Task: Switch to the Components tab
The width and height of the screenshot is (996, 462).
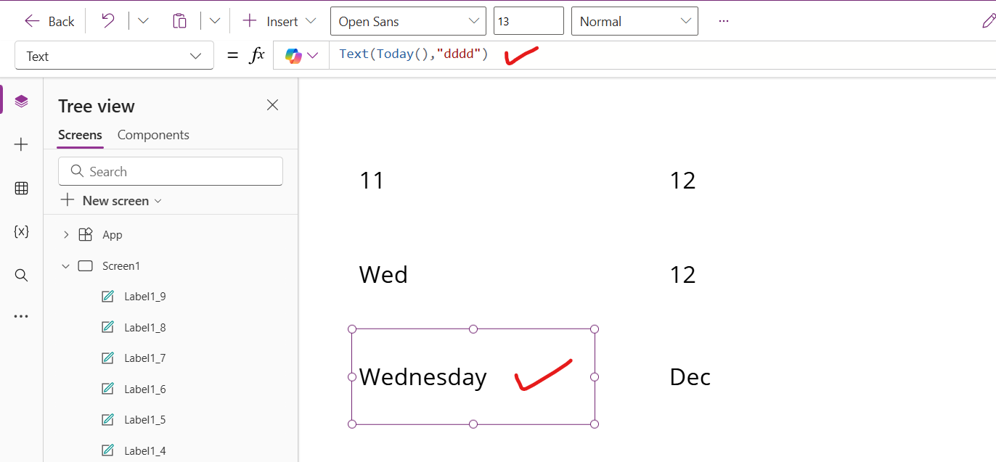Action: [153, 135]
